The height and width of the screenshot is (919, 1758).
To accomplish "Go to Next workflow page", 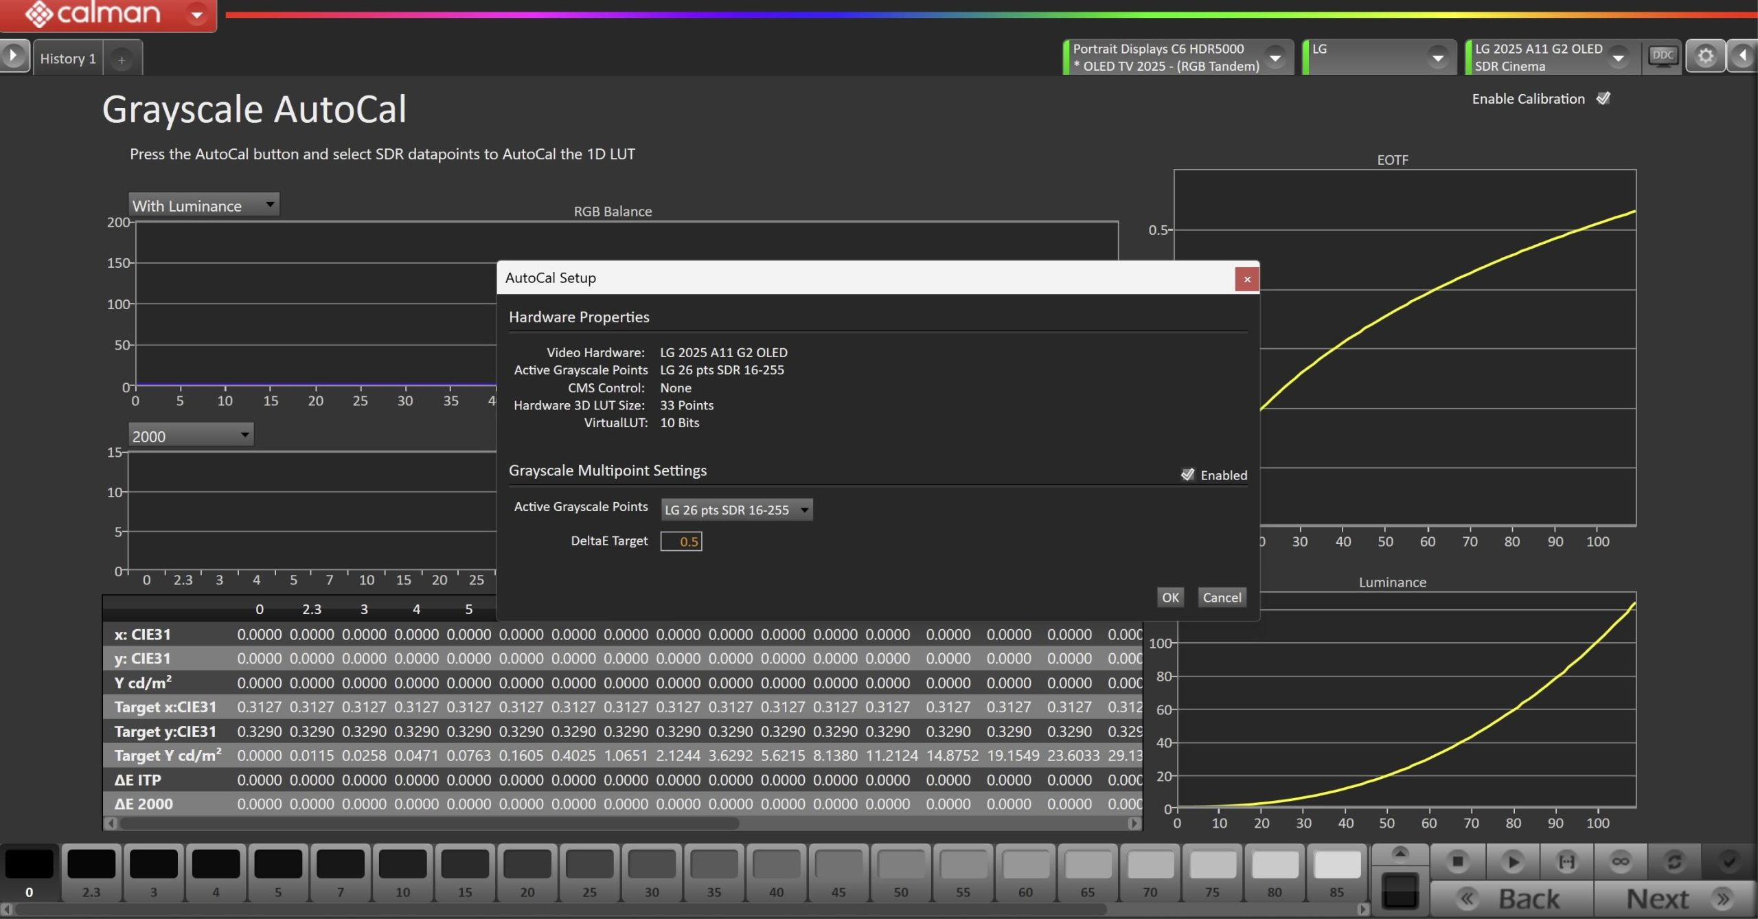I will [x=1676, y=898].
